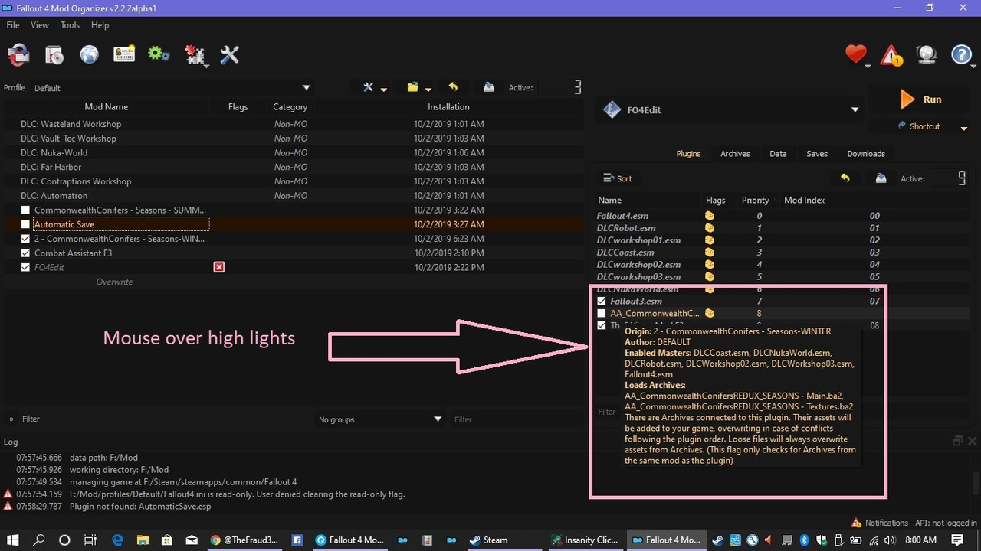The width and height of the screenshot is (981, 551).
Task: Expand the folder icon dropdown arrow
Action: 428,90
